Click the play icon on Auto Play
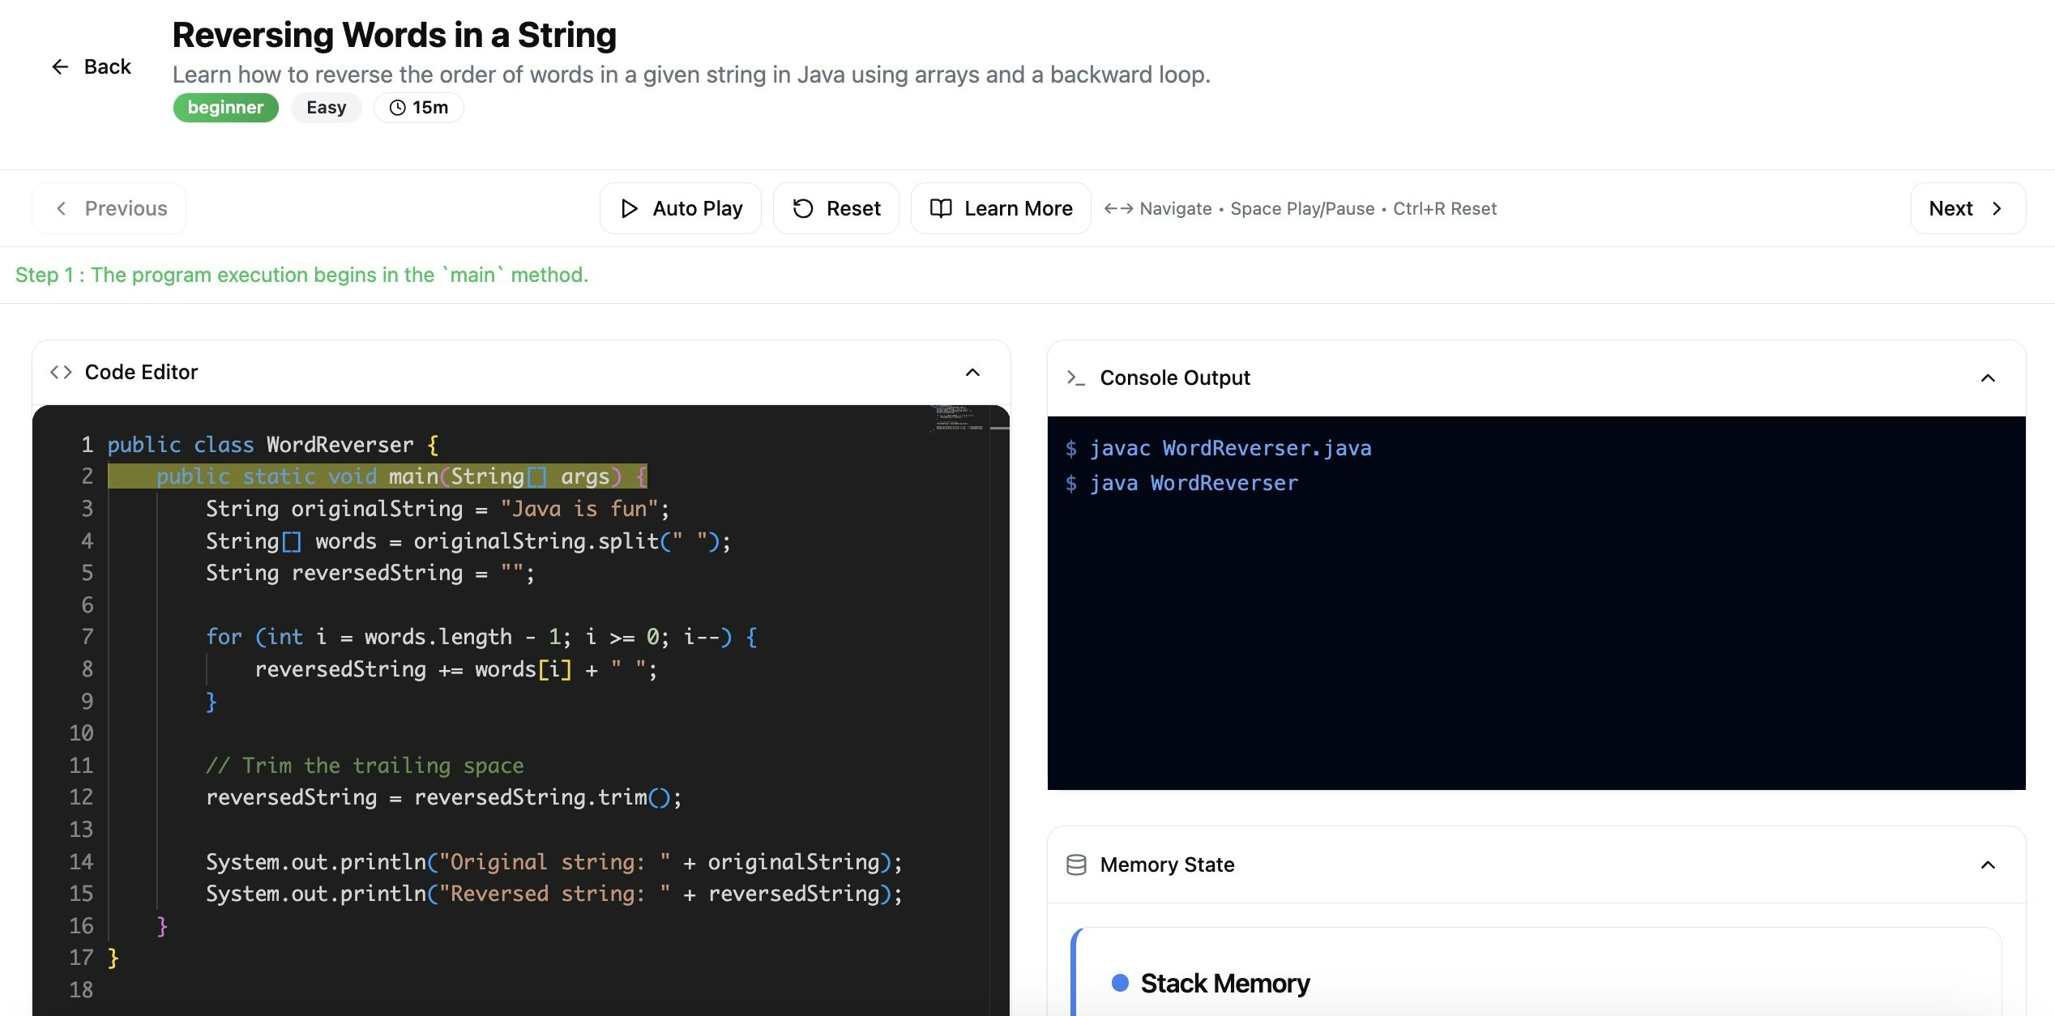The height and width of the screenshot is (1016, 2055). point(630,208)
